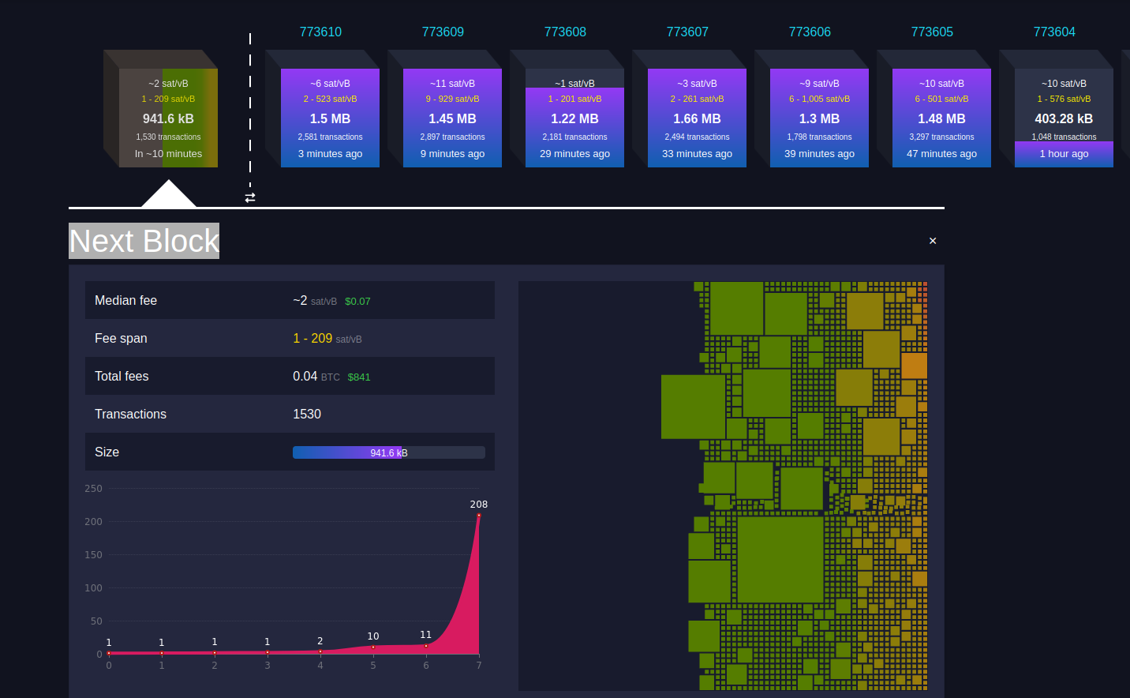Click the 208 data point on the fee chart
This screenshot has height=698, width=1130.
point(479,516)
